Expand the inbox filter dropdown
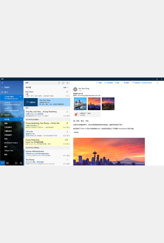 tap(66, 88)
